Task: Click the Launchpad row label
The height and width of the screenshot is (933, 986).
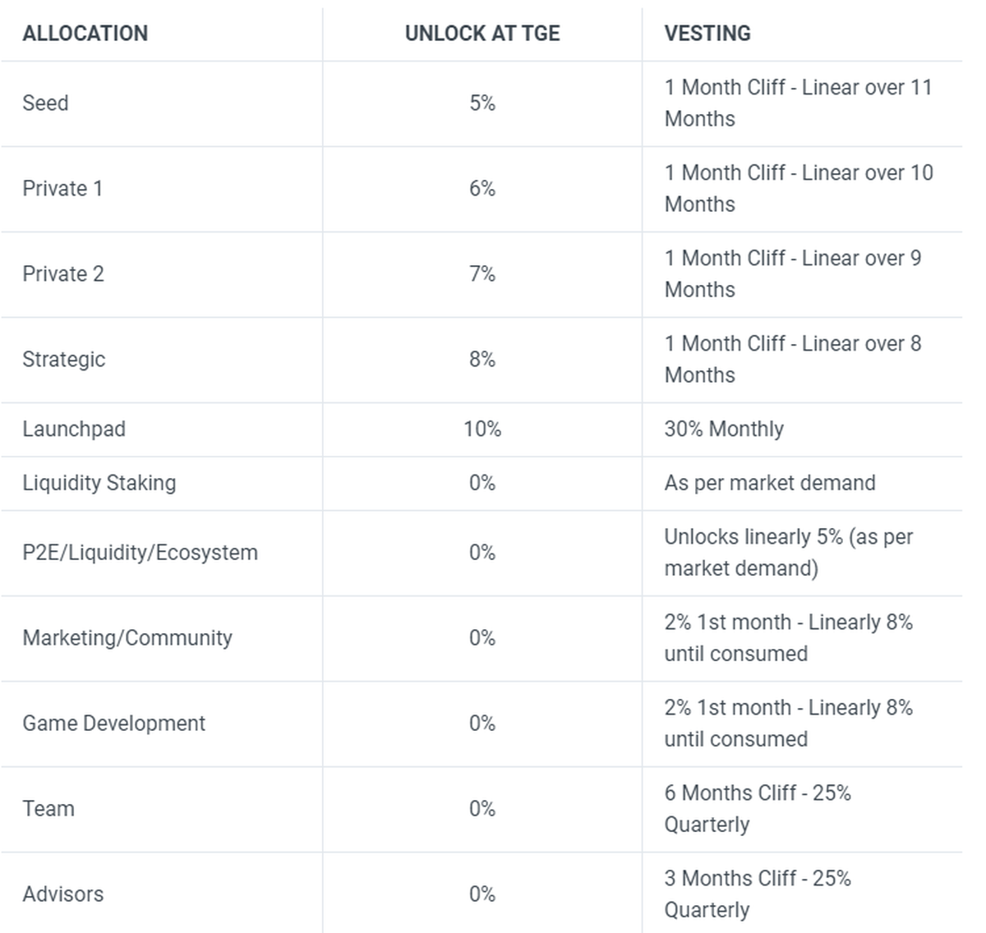Action: pyautogui.click(x=74, y=430)
